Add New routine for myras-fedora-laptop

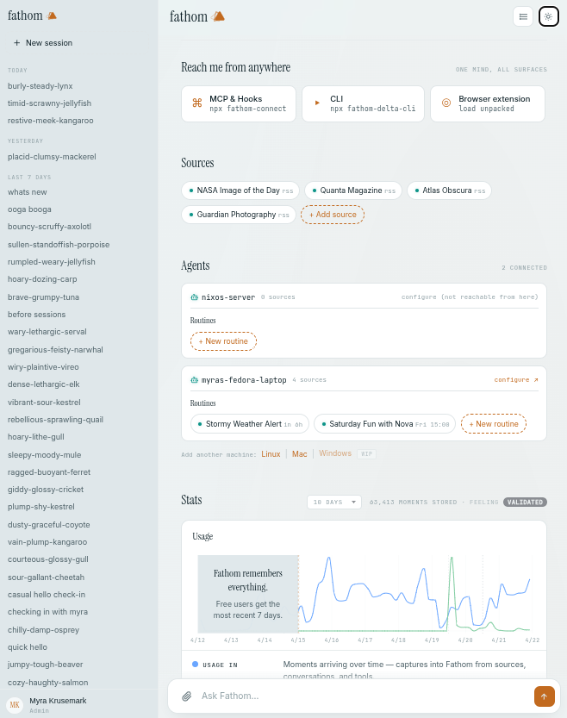click(x=493, y=424)
